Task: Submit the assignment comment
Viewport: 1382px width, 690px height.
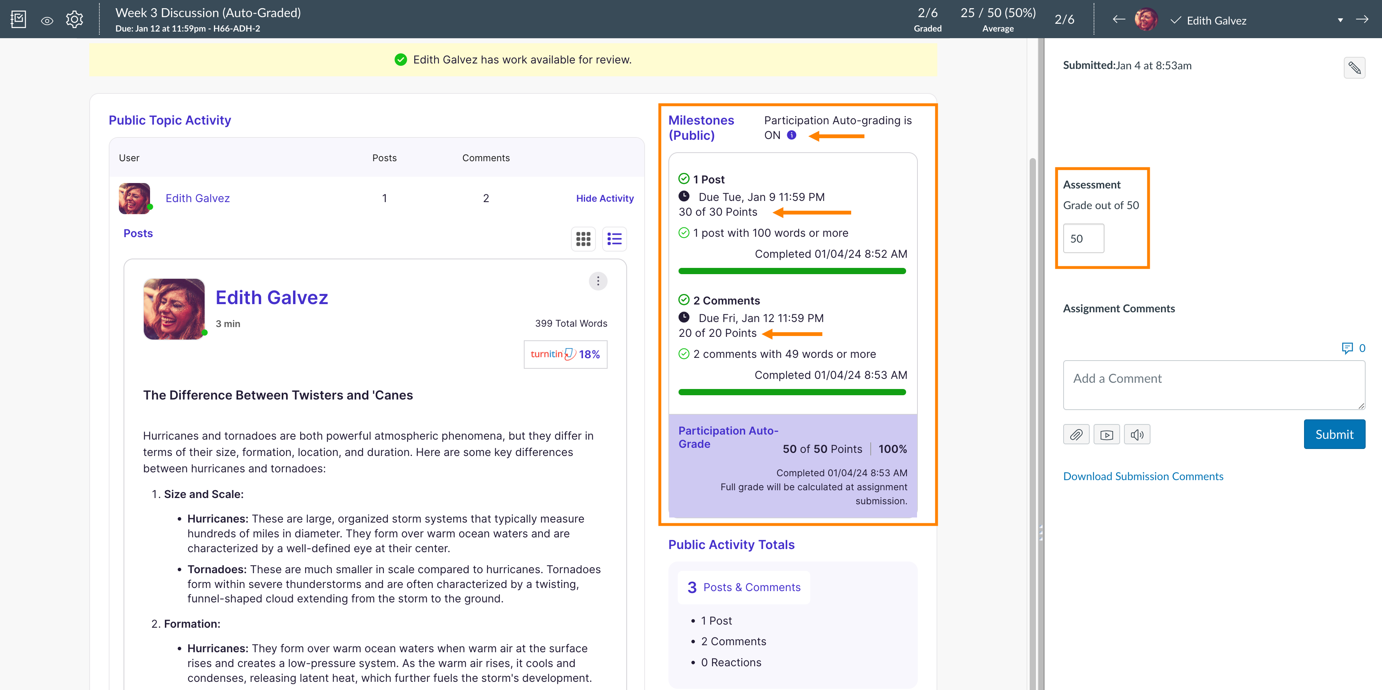Action: tap(1334, 434)
